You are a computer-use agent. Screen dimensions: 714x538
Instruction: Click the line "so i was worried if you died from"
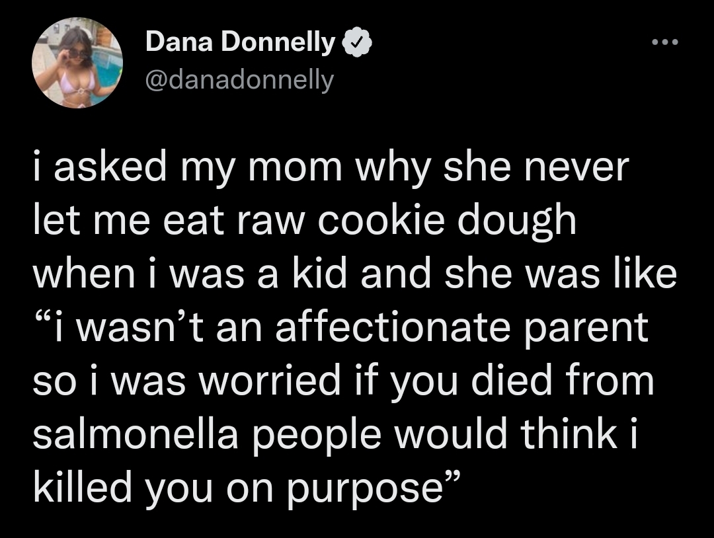[x=342, y=381]
